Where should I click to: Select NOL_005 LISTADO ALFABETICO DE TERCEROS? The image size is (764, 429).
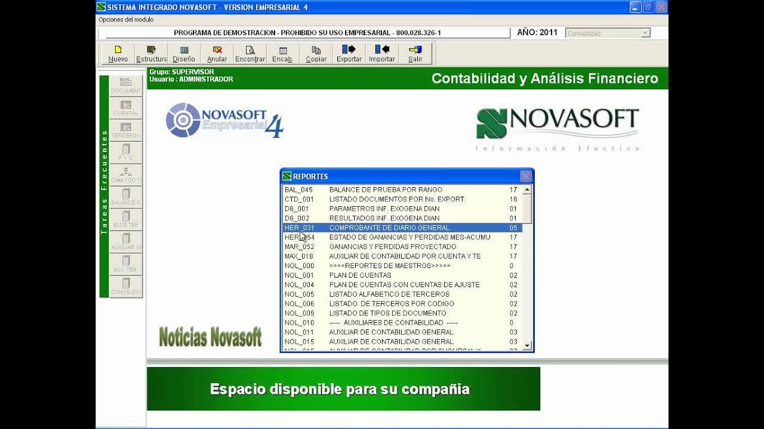[402, 294]
